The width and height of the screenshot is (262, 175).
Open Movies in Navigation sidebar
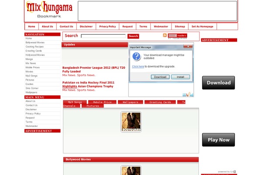tap(29, 72)
